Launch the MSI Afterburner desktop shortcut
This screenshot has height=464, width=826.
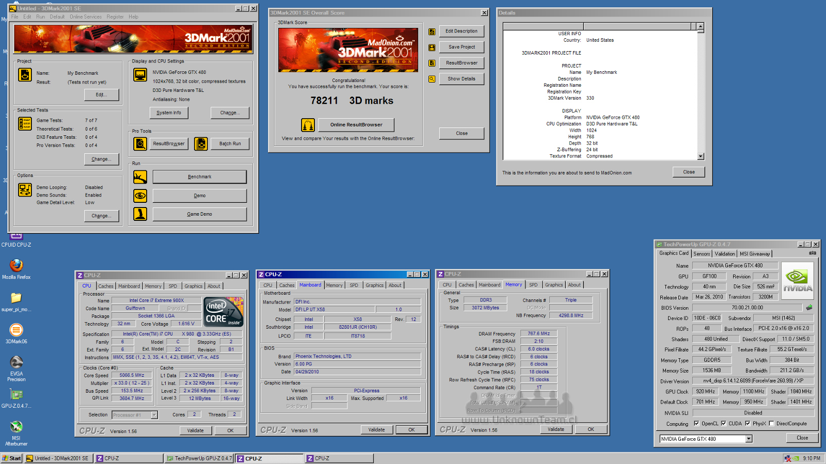17,427
